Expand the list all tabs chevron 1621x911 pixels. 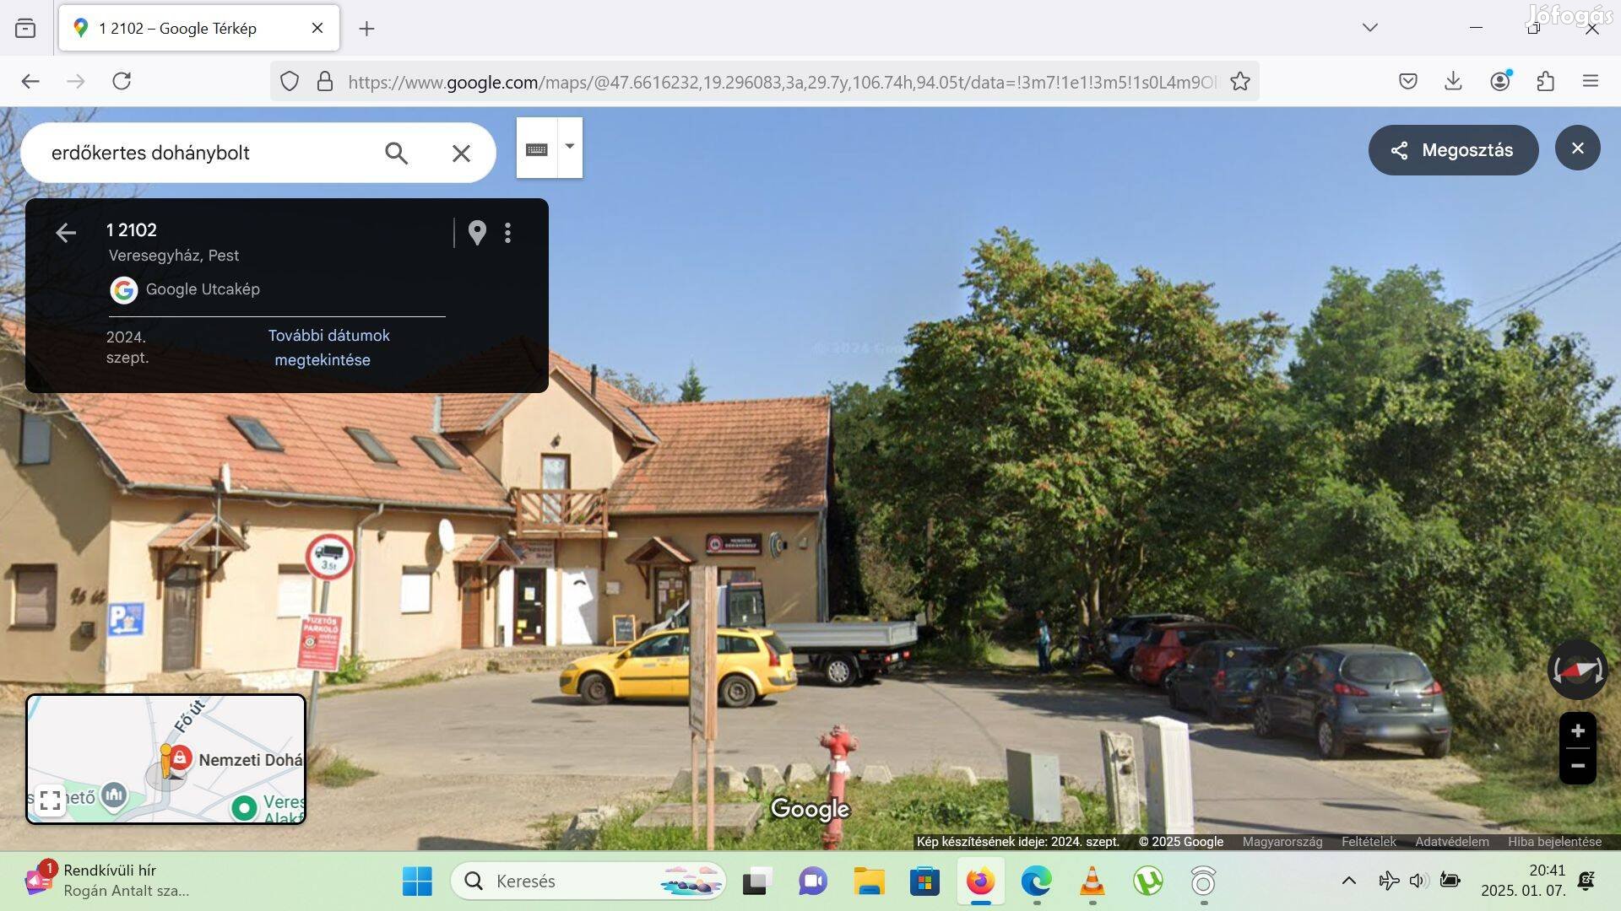[1370, 28]
